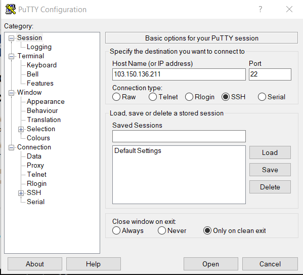Select Default Settings in saved sessions list
Screen dimensions: 303x275
pyautogui.click(x=138, y=151)
